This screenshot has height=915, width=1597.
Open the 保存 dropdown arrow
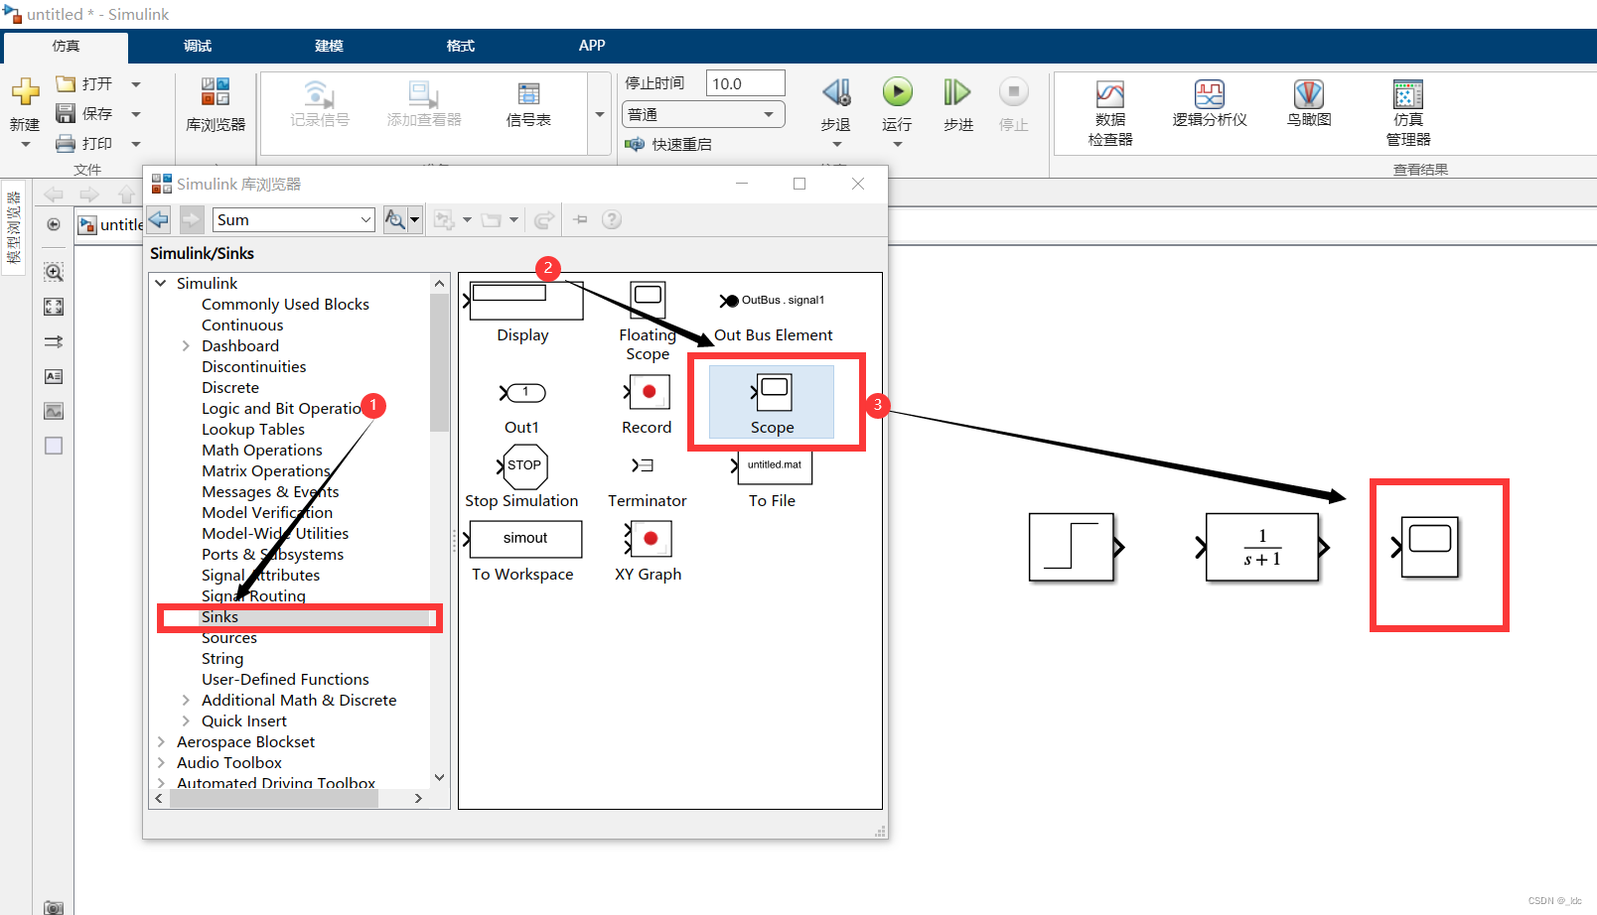coord(136,114)
